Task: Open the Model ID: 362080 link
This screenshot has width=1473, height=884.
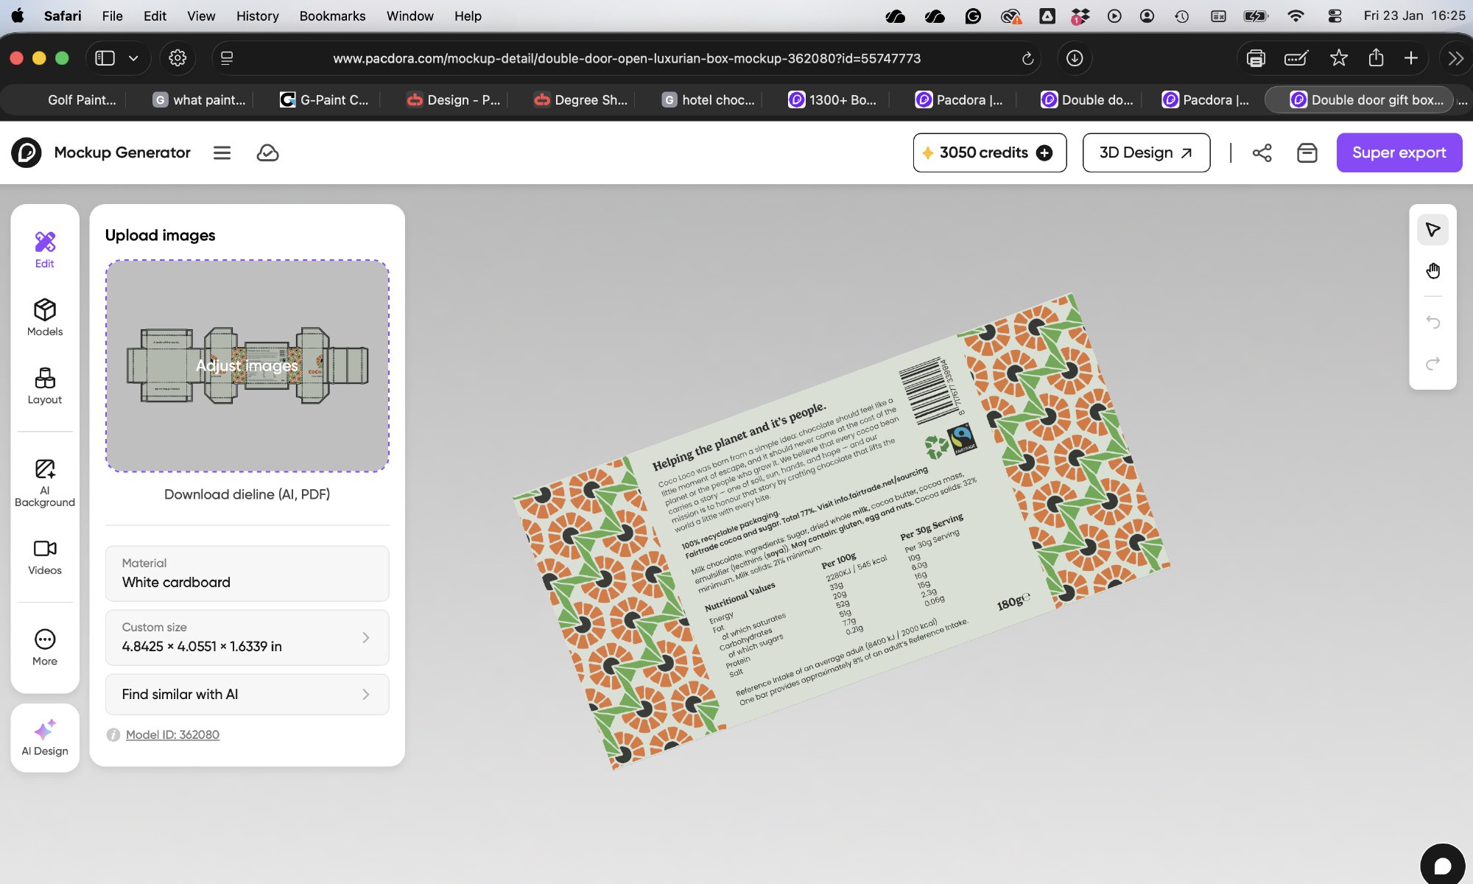Action: point(172,734)
